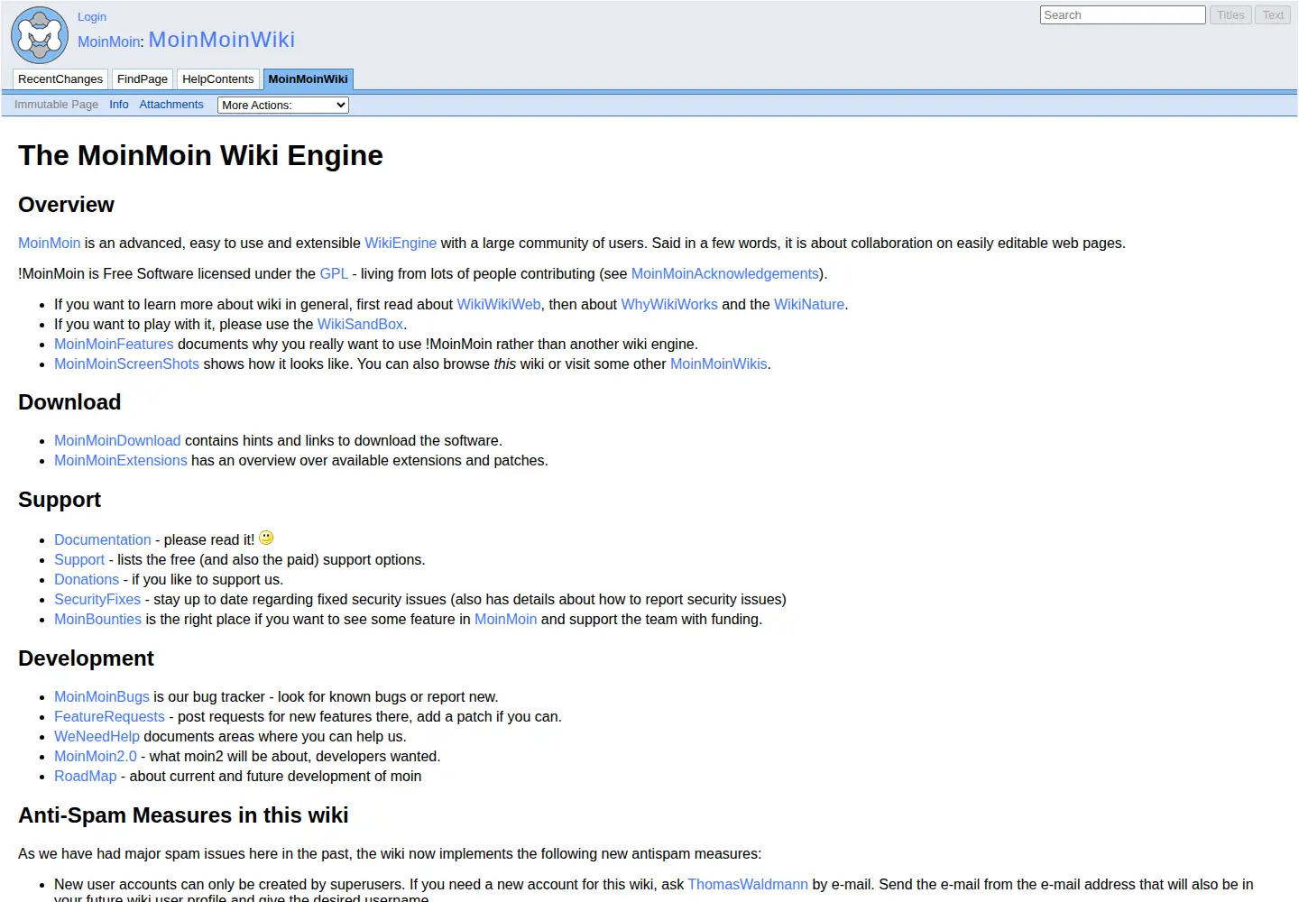Open the SecurityFixes link
The width and height of the screenshot is (1299, 902).
pos(97,599)
